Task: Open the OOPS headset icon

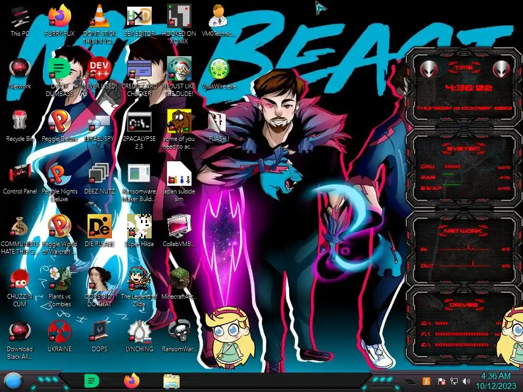Action: pos(100,336)
